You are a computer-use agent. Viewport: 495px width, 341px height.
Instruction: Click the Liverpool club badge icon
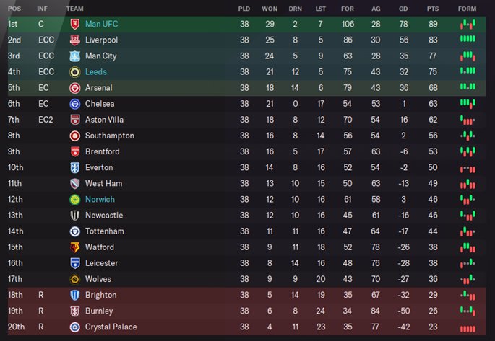(75, 40)
